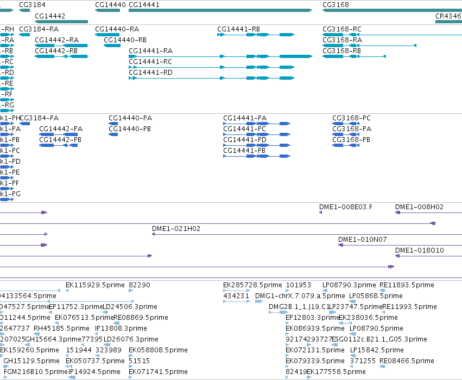Image resolution: width=462 pixels, height=380 pixels.
Task: Click the CG3184-RA transcript label
Action: 39,29
